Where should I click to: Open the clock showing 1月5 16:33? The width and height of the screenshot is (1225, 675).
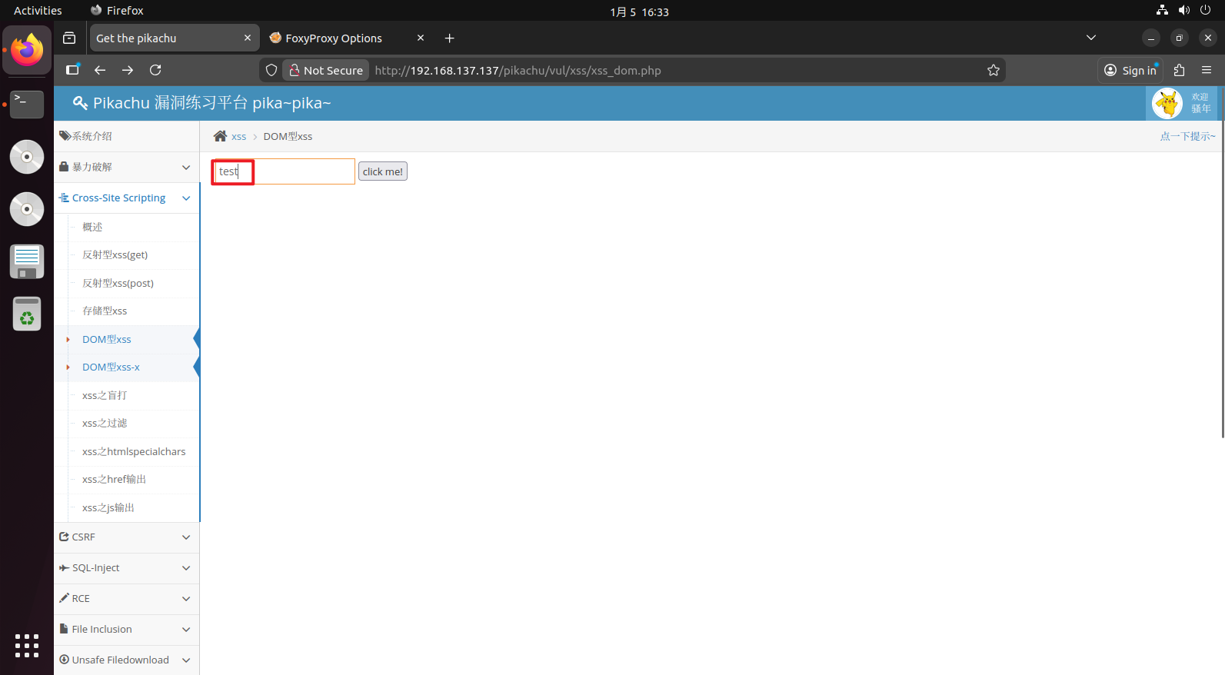639,12
